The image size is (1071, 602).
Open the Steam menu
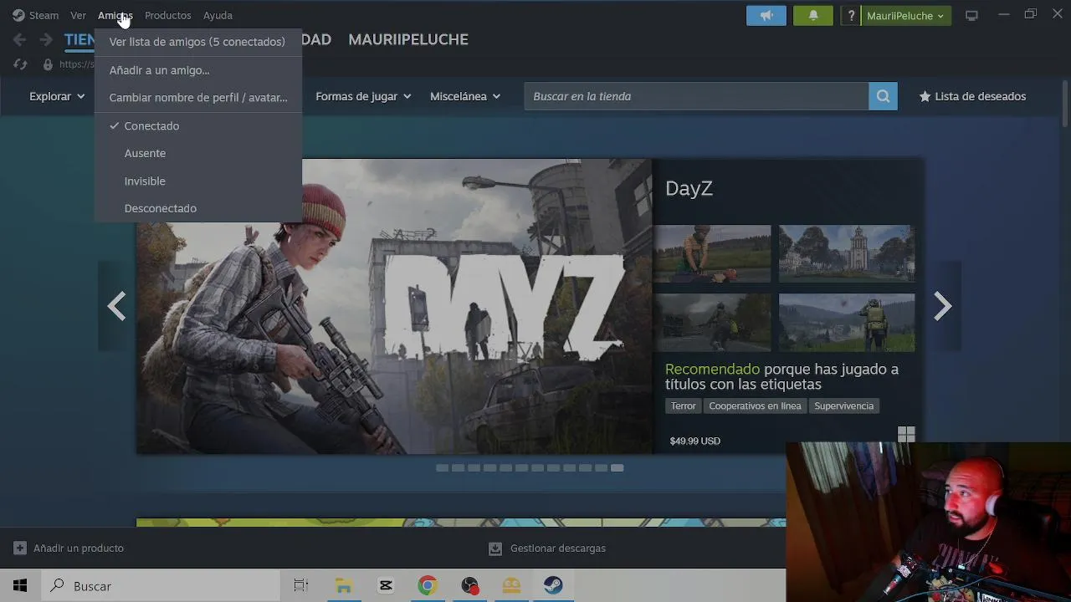(35, 15)
